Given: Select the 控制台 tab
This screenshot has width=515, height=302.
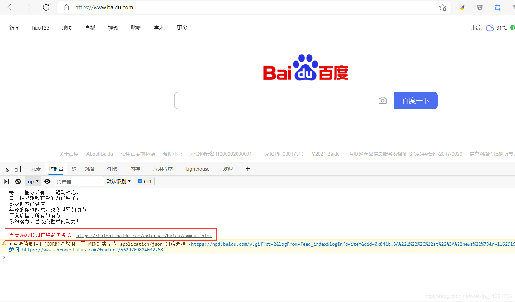Looking at the screenshot, I should tap(56, 169).
